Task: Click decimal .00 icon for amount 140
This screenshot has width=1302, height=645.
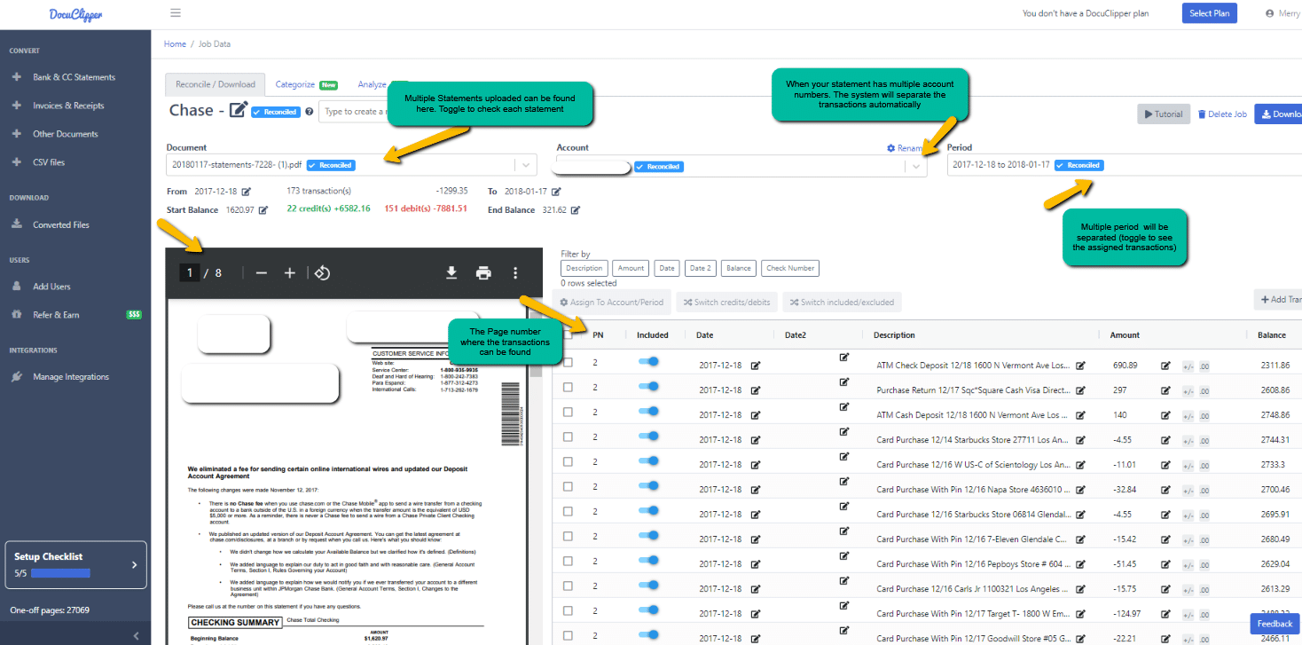Action: pos(1204,415)
